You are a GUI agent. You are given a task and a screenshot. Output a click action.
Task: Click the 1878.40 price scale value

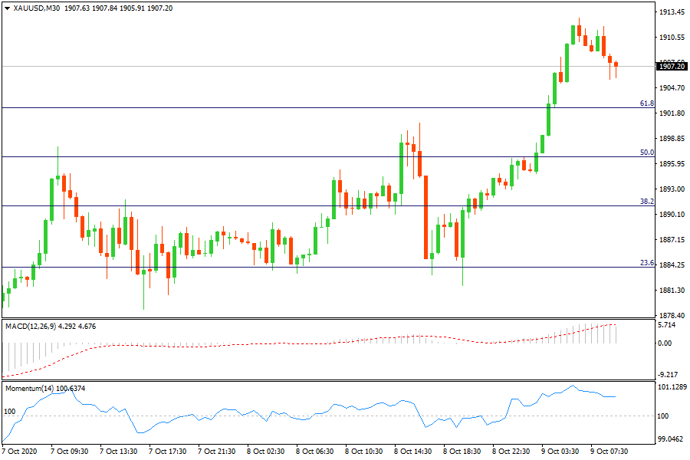pyautogui.click(x=671, y=315)
